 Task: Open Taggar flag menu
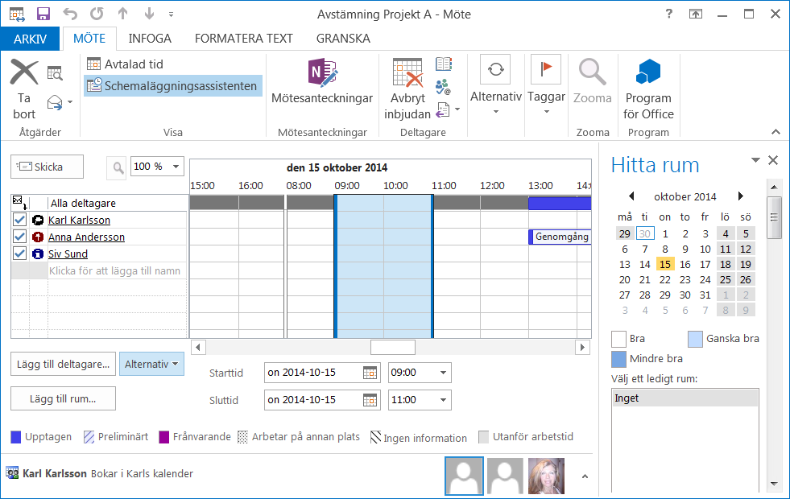[x=546, y=85]
